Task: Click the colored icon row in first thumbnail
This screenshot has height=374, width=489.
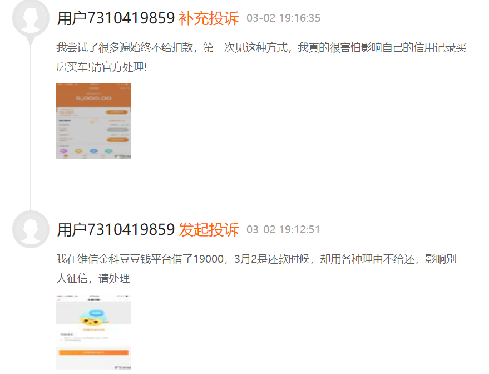Action: pyautogui.click(x=86, y=151)
